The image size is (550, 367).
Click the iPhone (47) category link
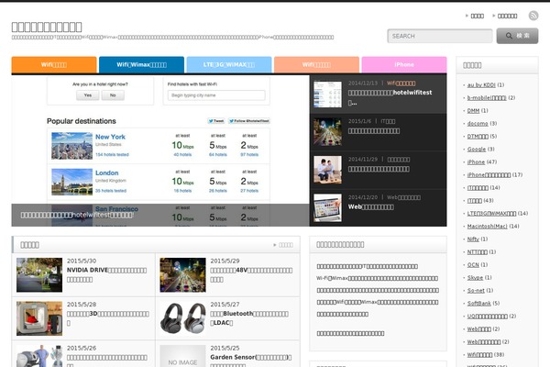[476, 161]
